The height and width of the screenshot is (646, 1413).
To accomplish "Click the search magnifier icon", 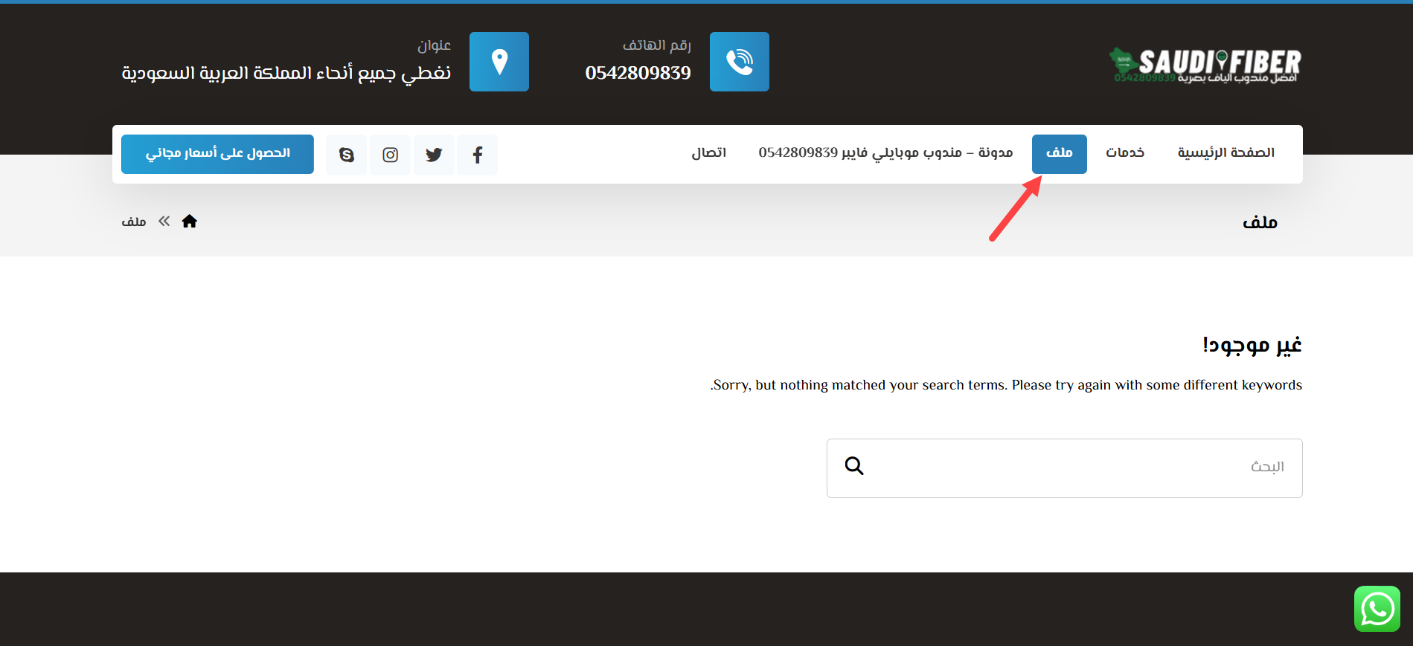I will pyautogui.click(x=854, y=466).
